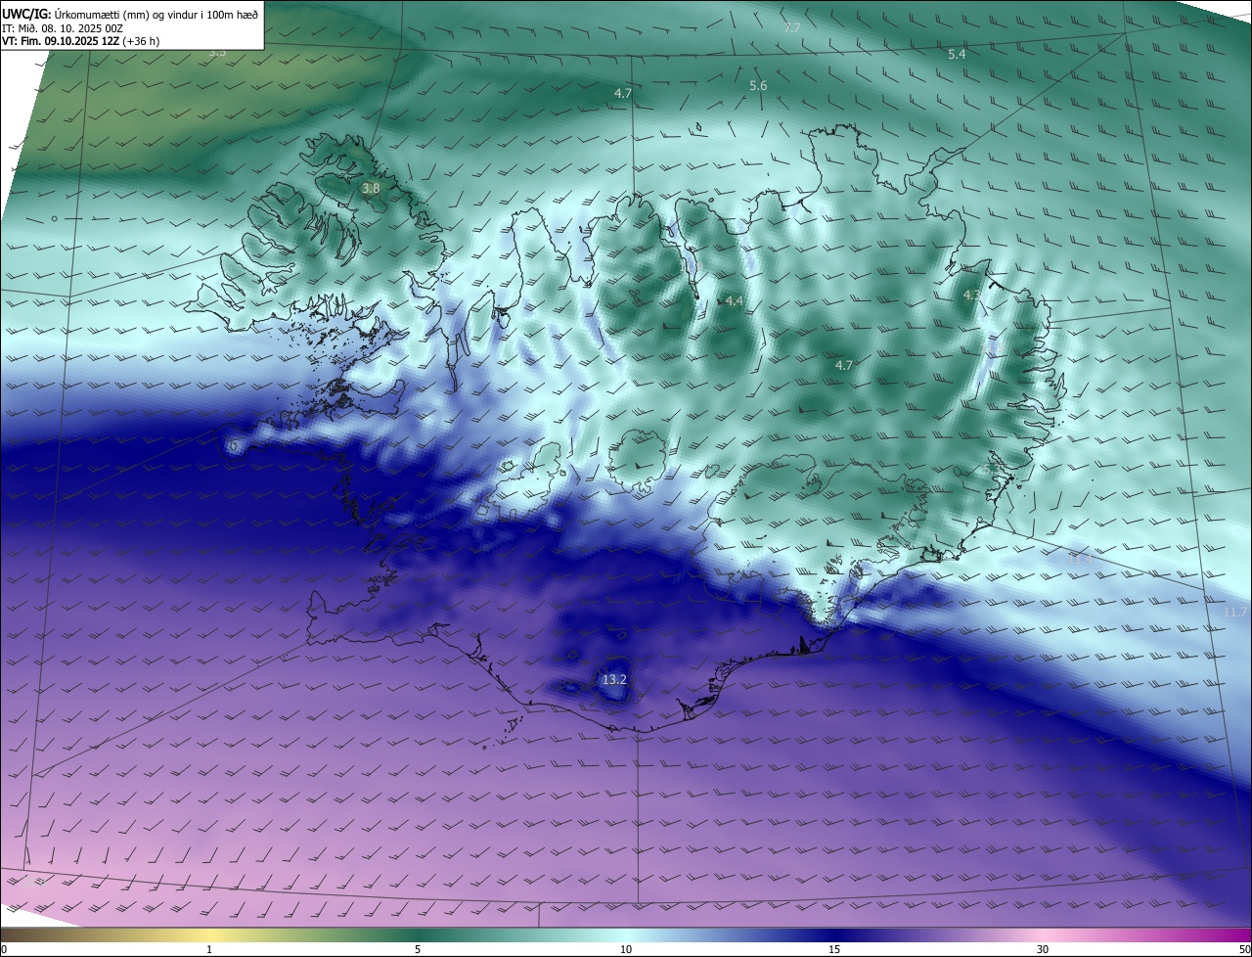The image size is (1252, 957).
Task: Click the 1 tick on the colour scale
Action: (209, 949)
